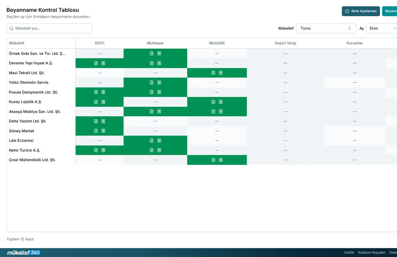This screenshot has height=257, width=397.
Task: Click the Muhtasar column header
Action: (155, 43)
